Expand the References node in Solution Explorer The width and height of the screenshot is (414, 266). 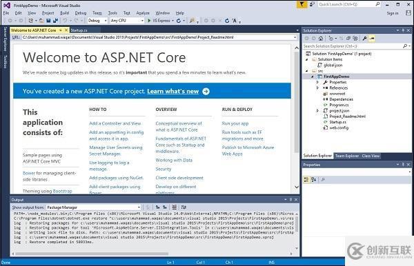pyautogui.click(x=317, y=88)
